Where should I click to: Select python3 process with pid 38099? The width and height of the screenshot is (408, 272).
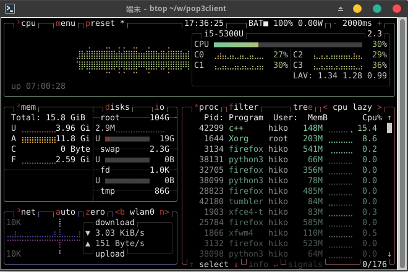point(288,180)
